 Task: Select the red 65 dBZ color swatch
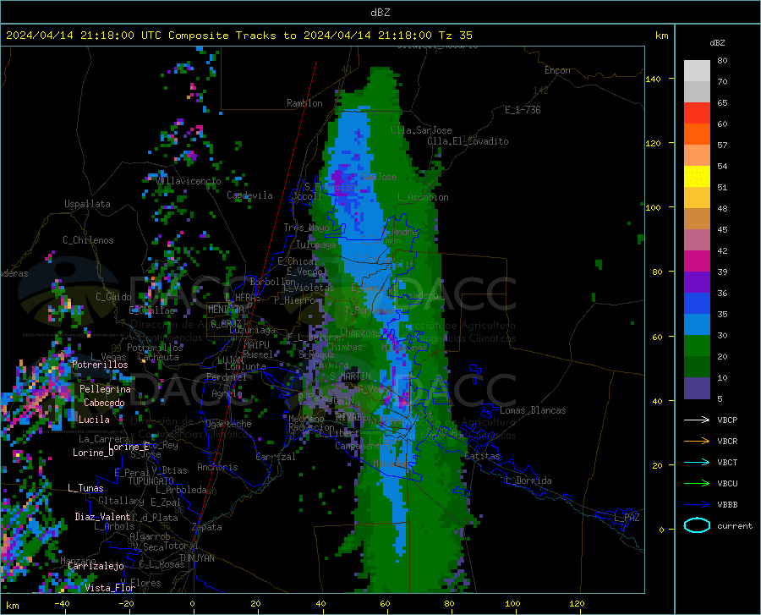click(x=697, y=113)
